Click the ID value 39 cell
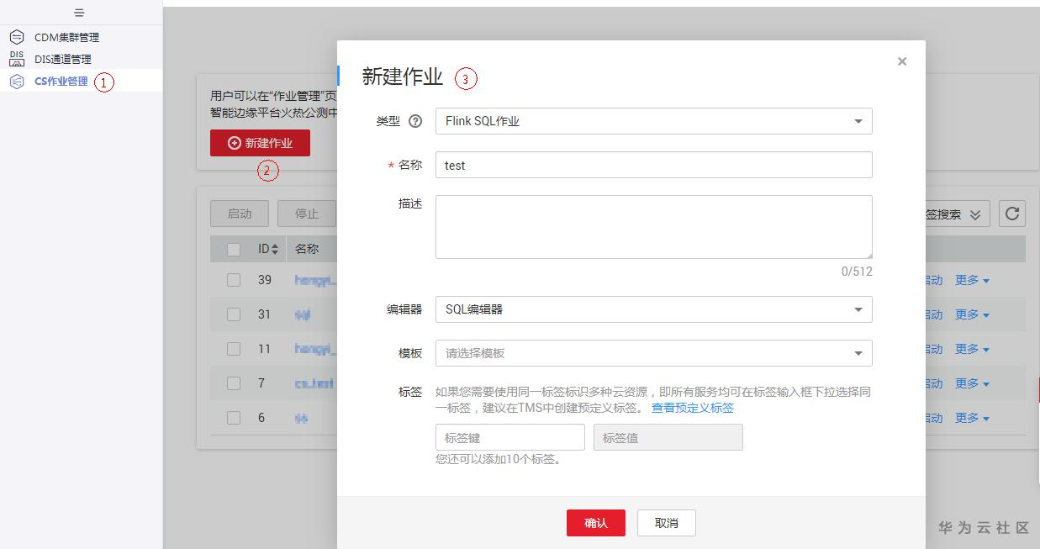This screenshot has width=1040, height=549. click(x=265, y=280)
